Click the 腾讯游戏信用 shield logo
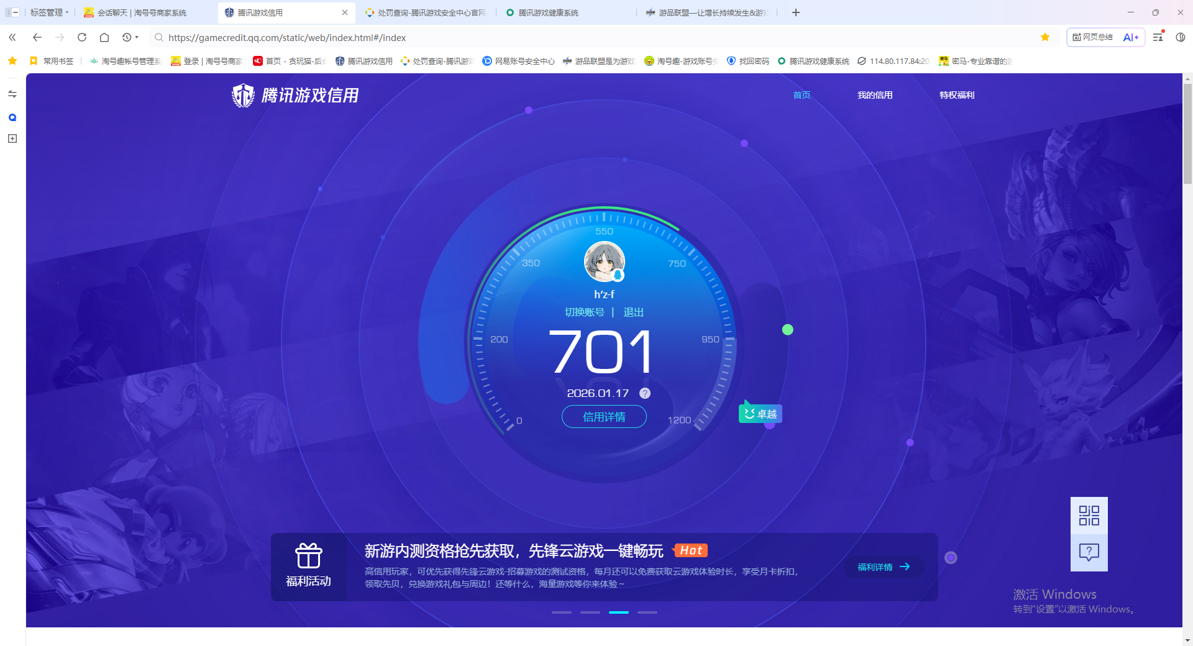This screenshot has height=646, width=1193. click(x=242, y=95)
